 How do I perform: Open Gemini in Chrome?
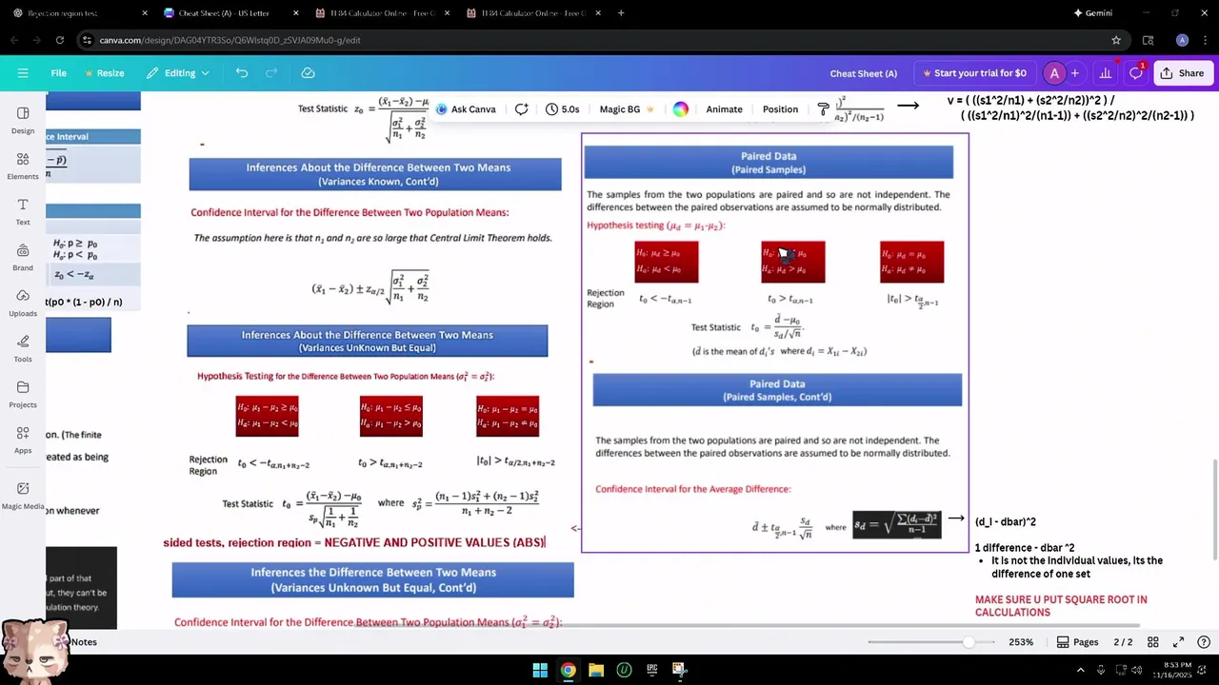(1092, 13)
